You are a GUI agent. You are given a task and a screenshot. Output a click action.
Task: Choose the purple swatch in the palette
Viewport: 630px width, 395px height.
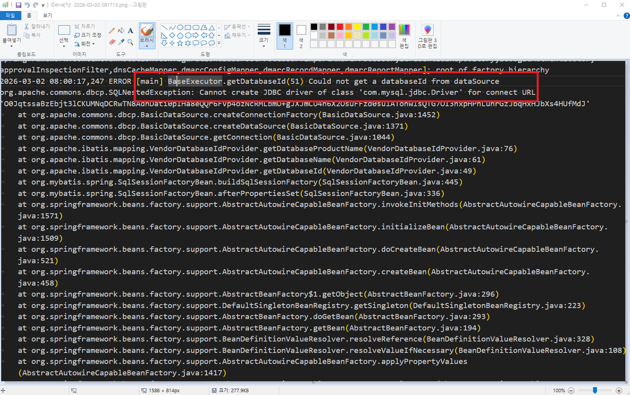tap(391, 27)
